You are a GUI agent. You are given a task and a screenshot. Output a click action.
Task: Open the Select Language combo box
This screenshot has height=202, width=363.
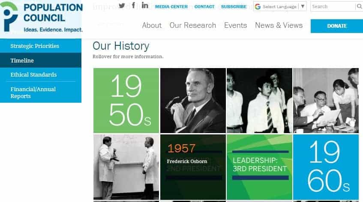click(280, 6)
